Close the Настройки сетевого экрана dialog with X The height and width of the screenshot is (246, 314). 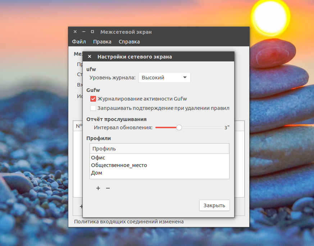point(90,57)
